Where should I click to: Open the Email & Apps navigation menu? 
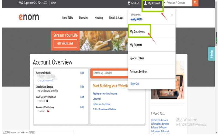coord(116,18)
